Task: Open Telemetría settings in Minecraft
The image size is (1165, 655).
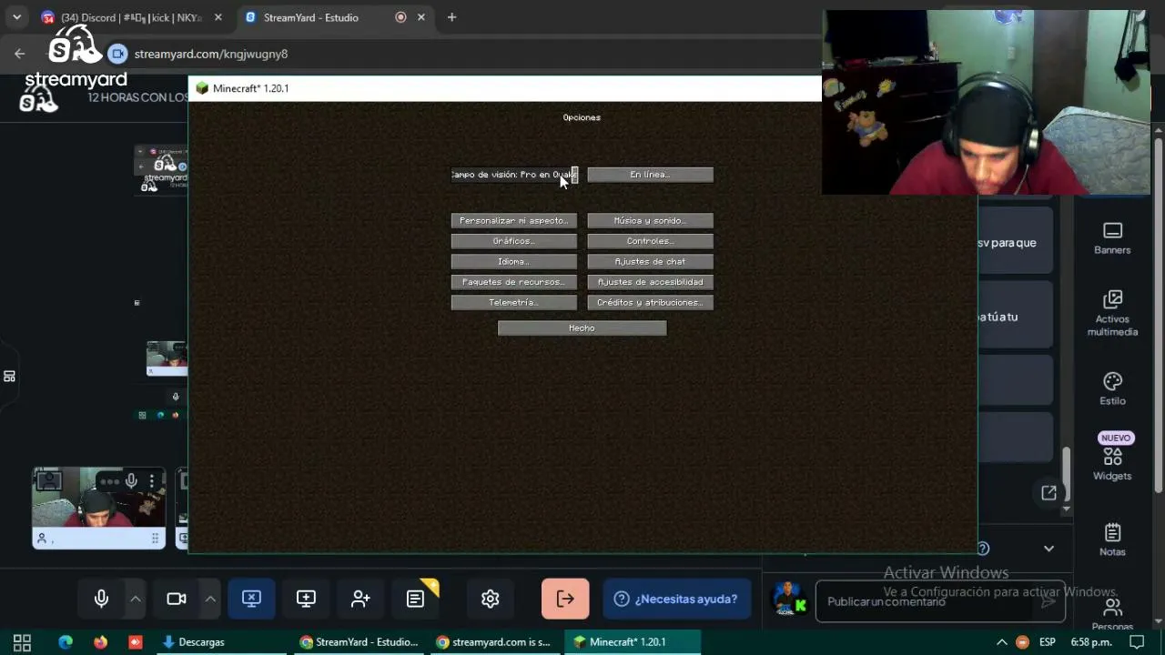Action: (514, 302)
